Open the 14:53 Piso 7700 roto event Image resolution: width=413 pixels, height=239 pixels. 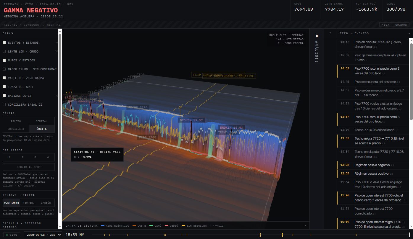(373, 71)
